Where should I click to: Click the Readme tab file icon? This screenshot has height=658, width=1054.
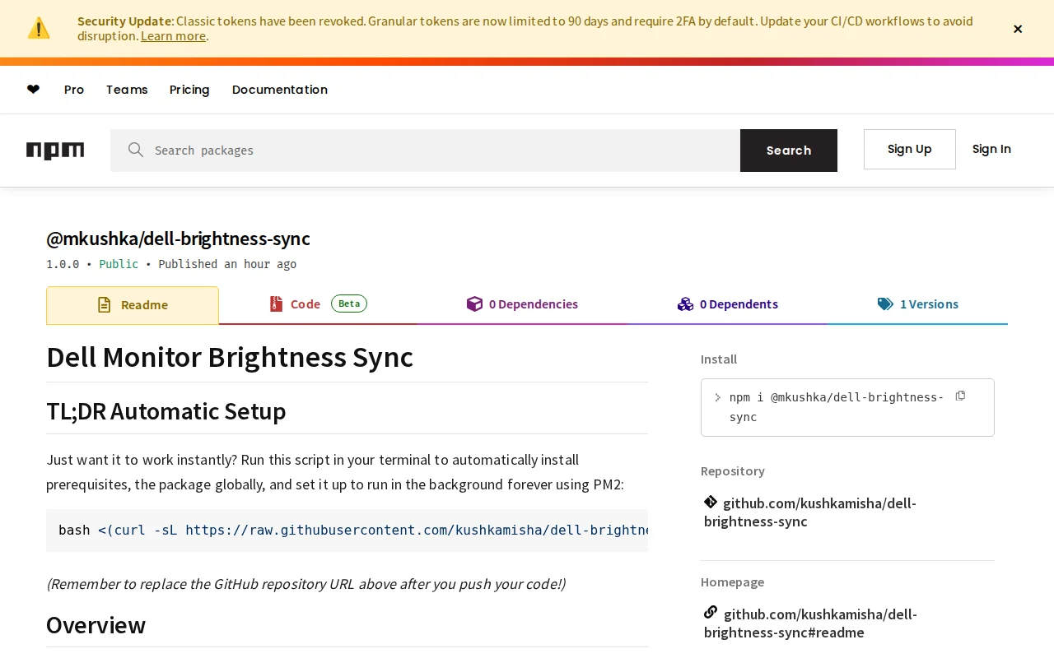coord(105,305)
